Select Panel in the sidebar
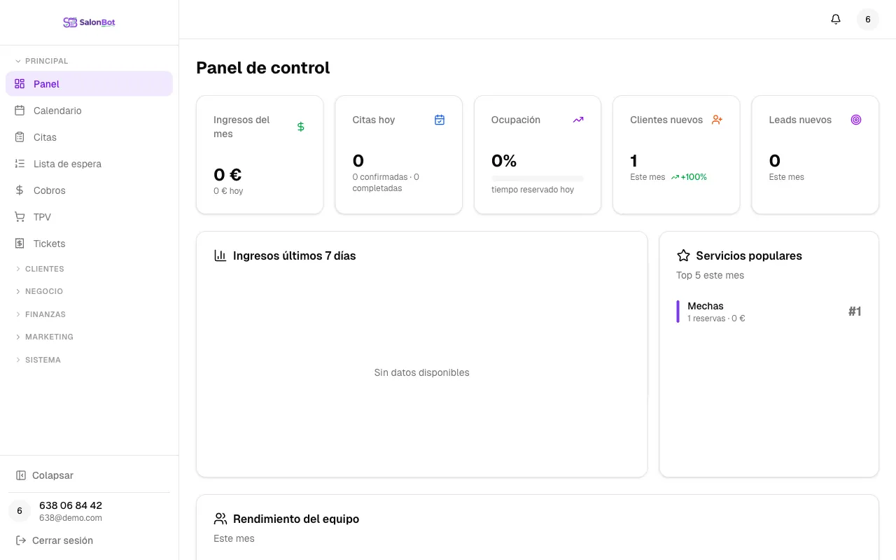The width and height of the screenshot is (896, 560). (46, 84)
